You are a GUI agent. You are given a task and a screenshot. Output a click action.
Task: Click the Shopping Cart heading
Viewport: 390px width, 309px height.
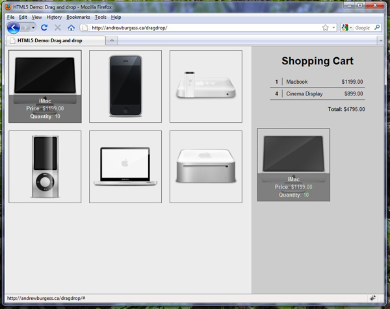click(x=317, y=61)
